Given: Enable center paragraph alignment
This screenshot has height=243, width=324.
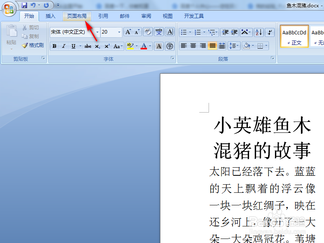Looking at the screenshot, I should 194,46.
